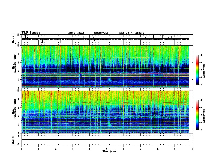216x167 pixels.
Task: Click the time tick label '5'
Action: (107, 149)
